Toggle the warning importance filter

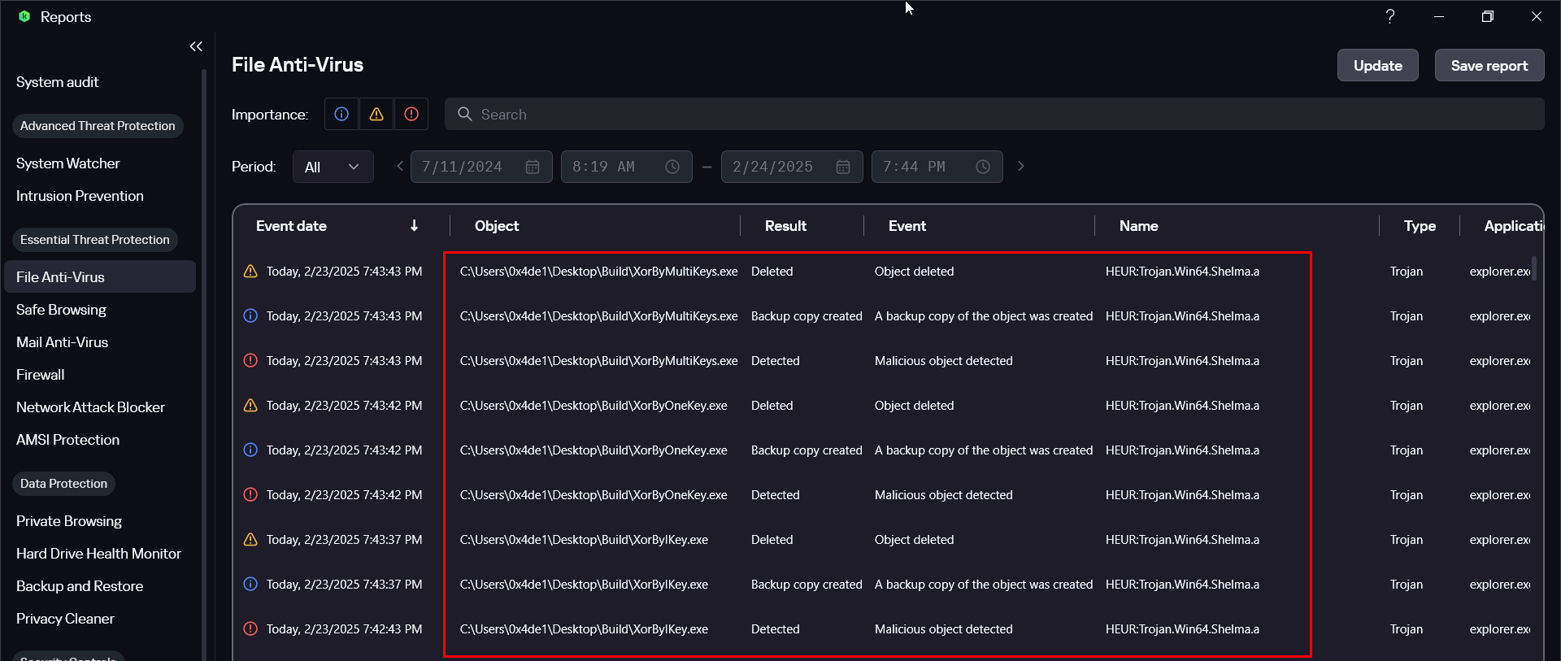tap(376, 114)
